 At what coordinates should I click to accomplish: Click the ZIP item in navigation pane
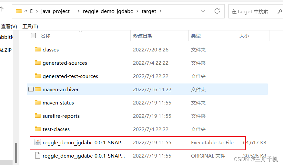(x=6, y=50)
